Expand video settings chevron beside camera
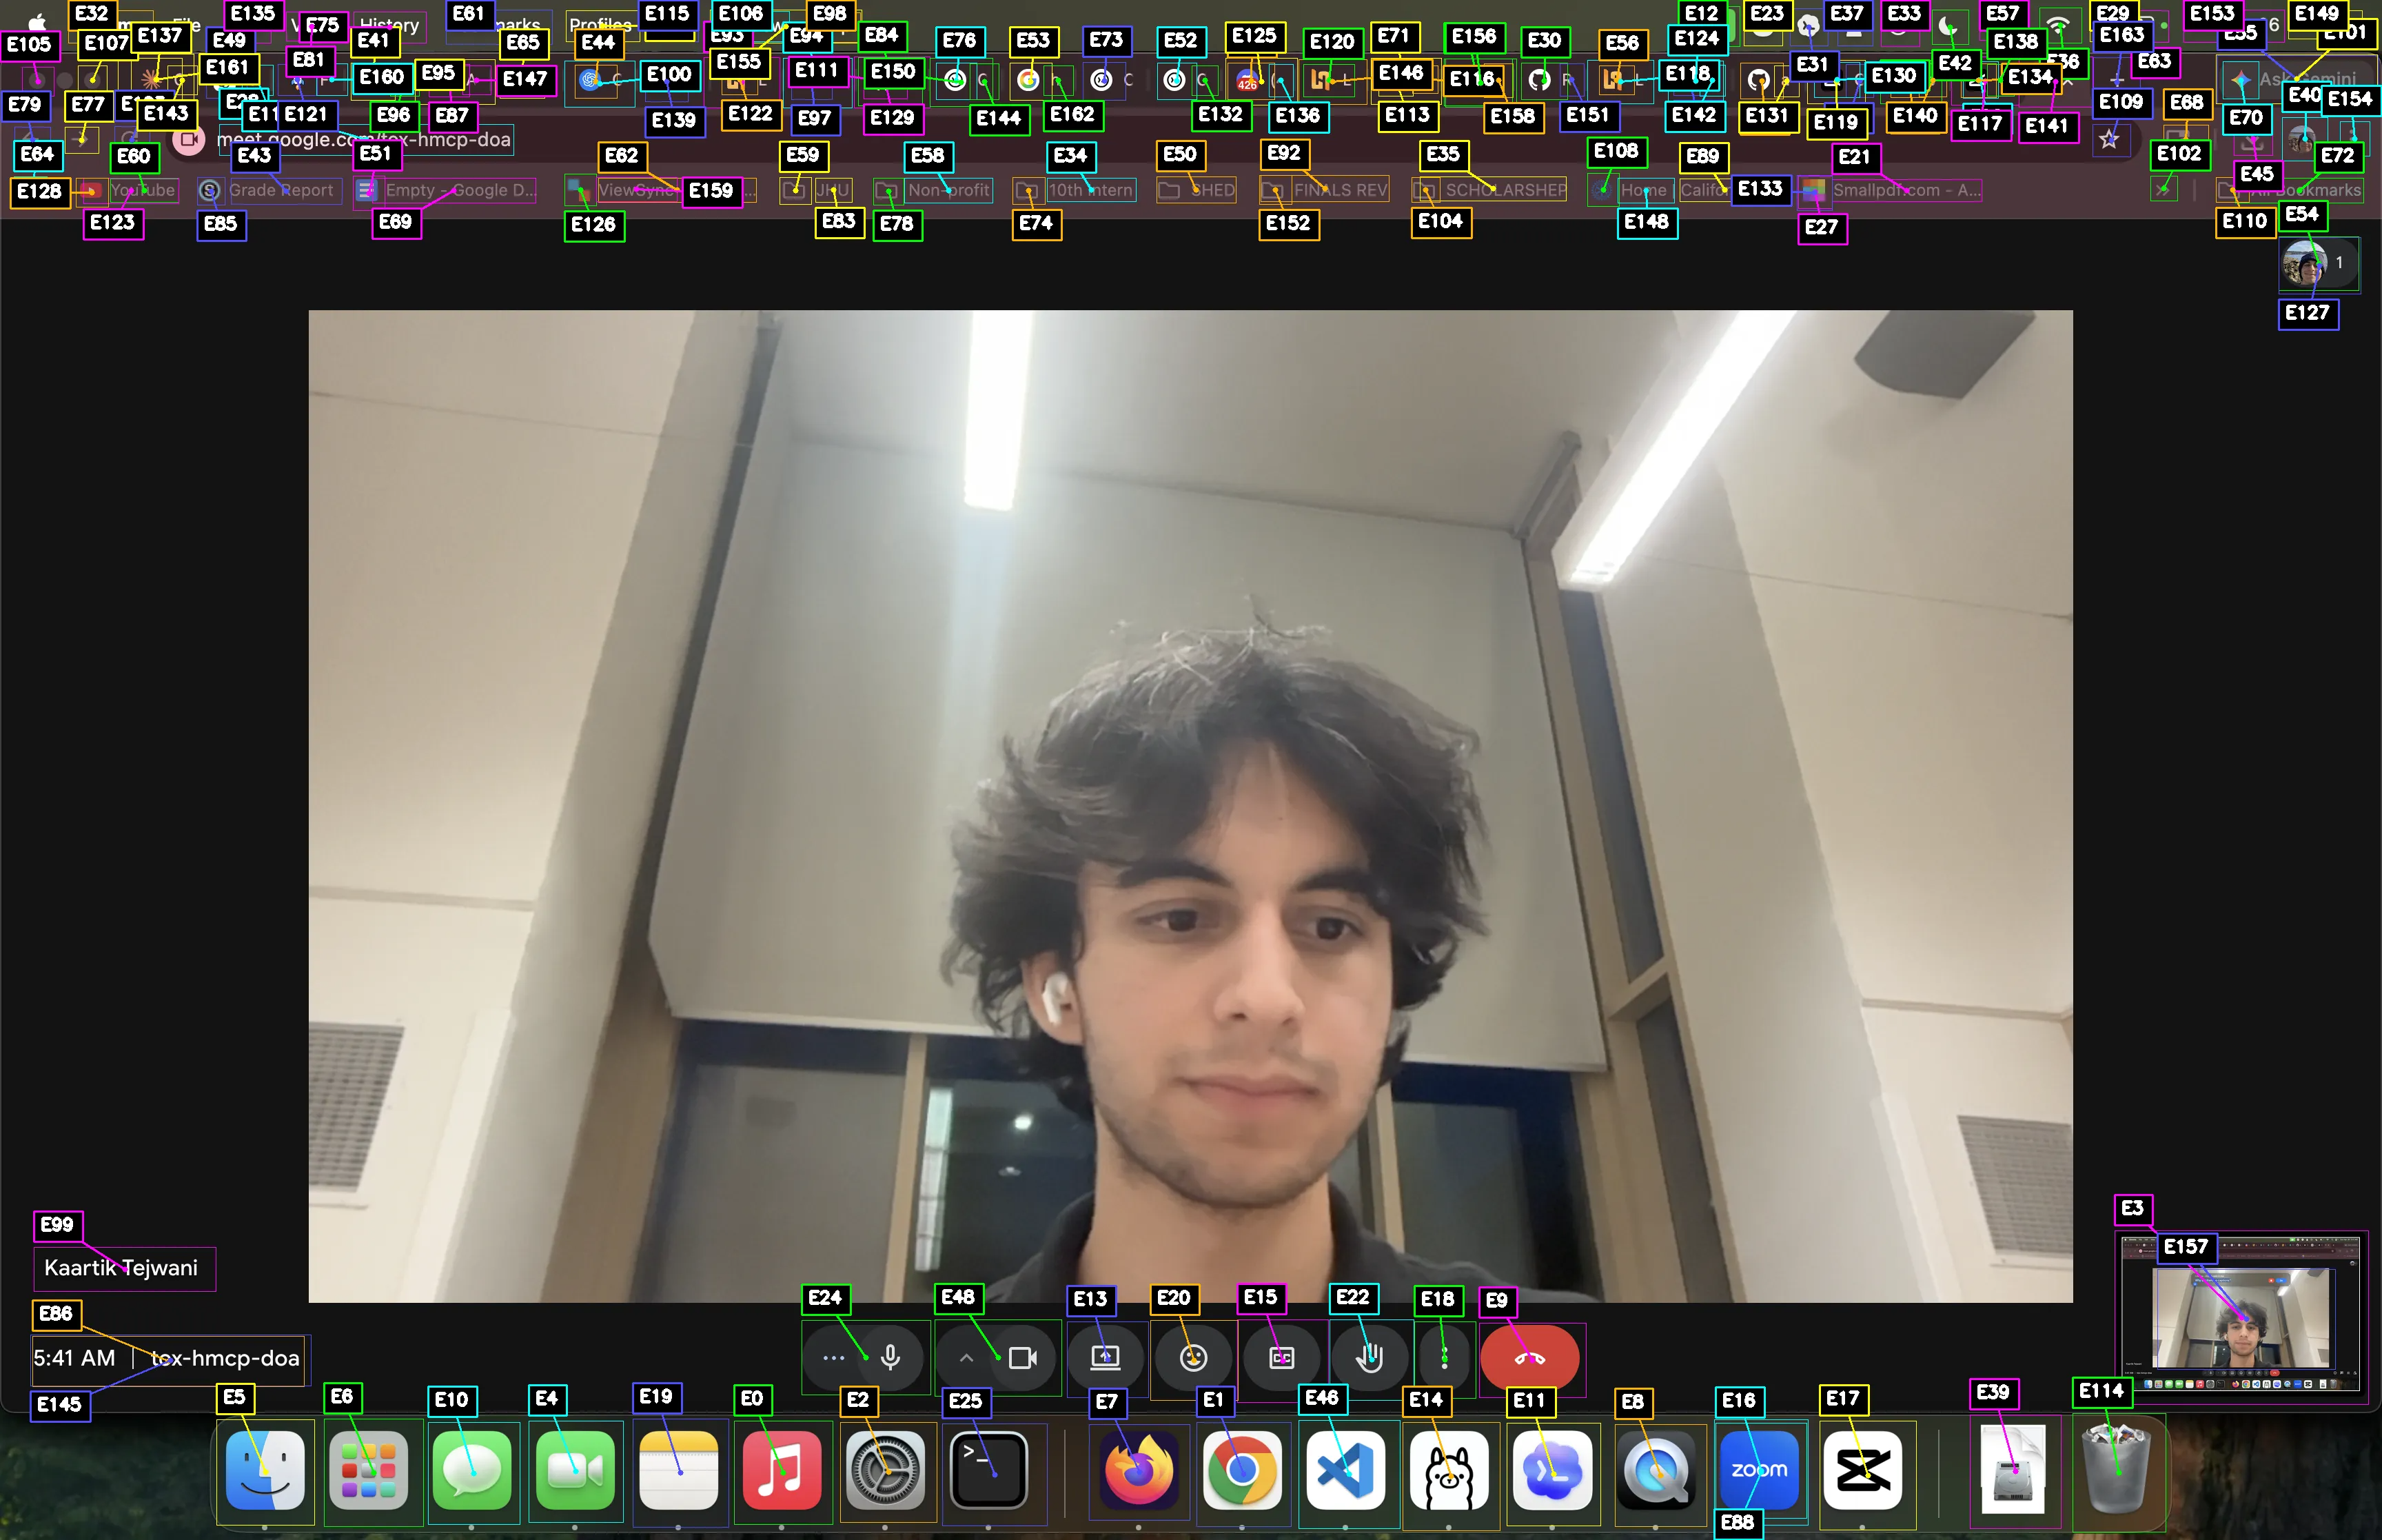 click(966, 1357)
